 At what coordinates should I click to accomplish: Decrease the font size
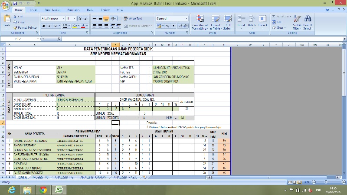tap(85, 19)
